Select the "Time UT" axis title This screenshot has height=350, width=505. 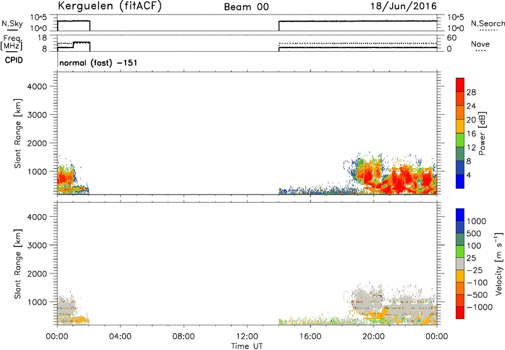coord(246,346)
